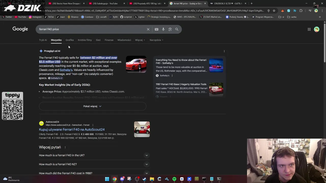
Task: Open the AI overview three-dot menu
Action: coord(224,51)
